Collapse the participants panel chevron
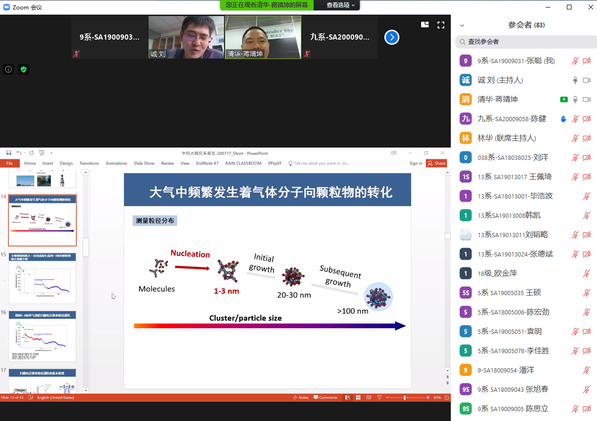597x421 pixels. 462,25
